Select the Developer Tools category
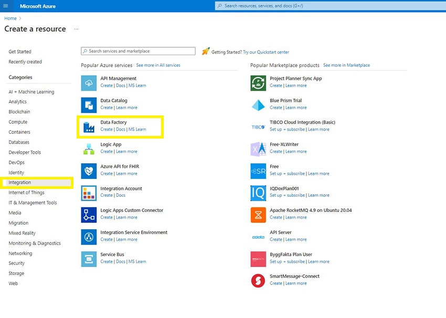This screenshot has width=446, height=318. (25, 152)
